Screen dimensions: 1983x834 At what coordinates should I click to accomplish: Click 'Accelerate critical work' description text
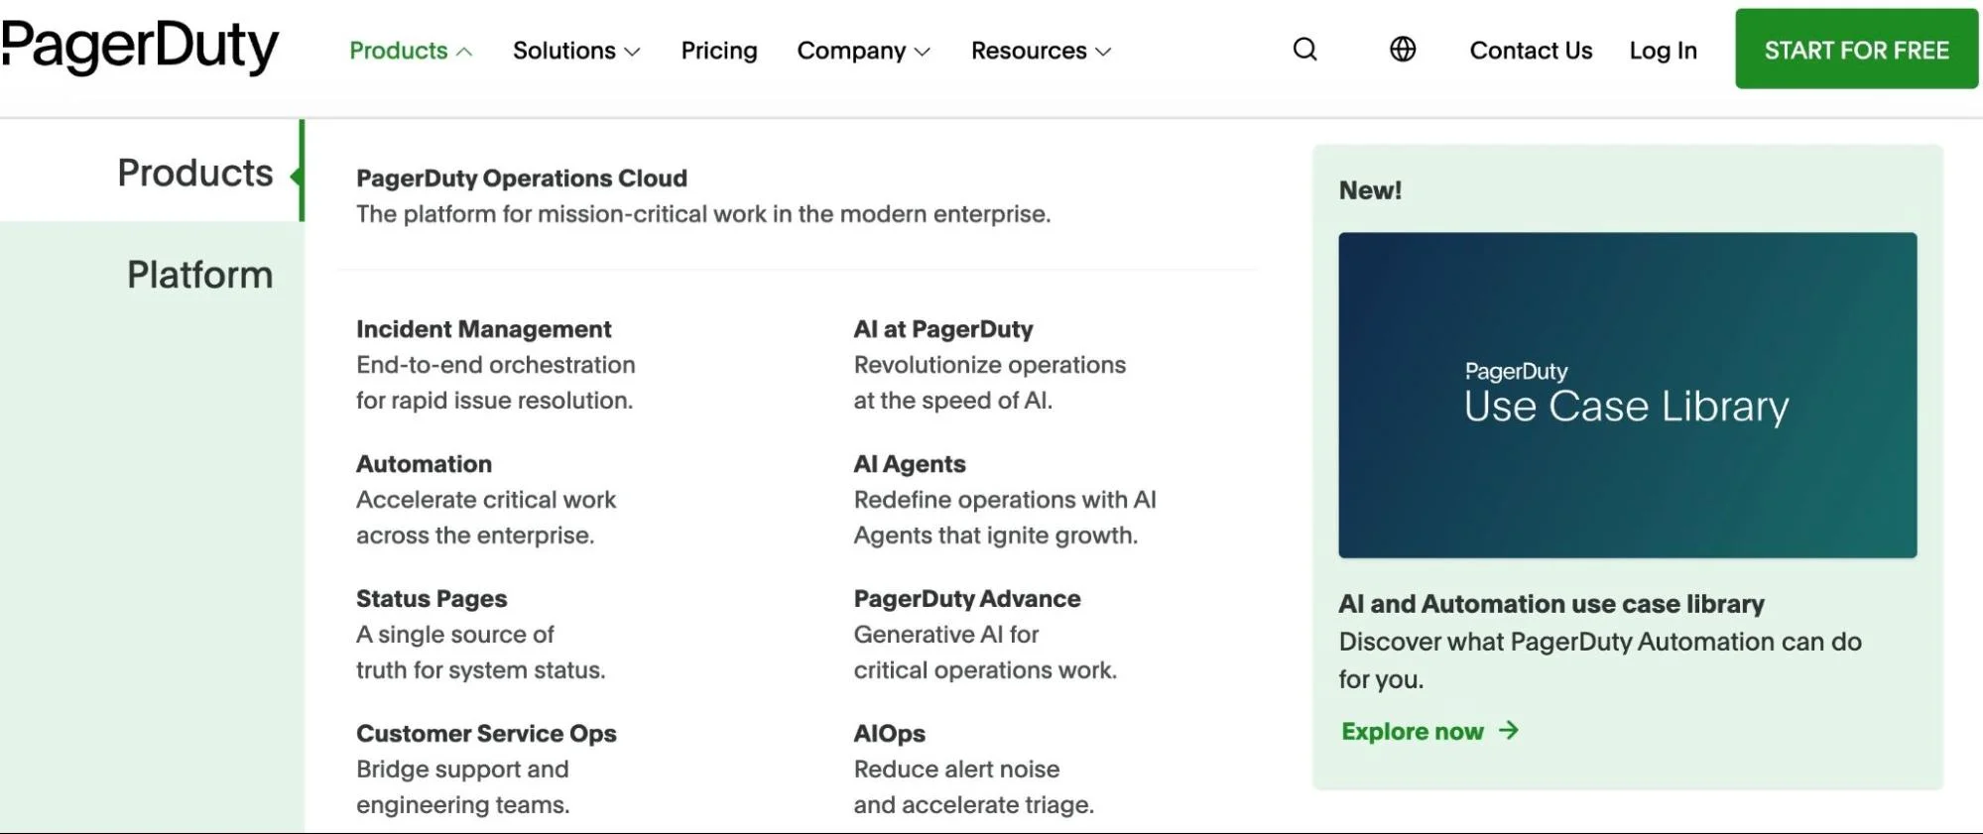[486, 500]
